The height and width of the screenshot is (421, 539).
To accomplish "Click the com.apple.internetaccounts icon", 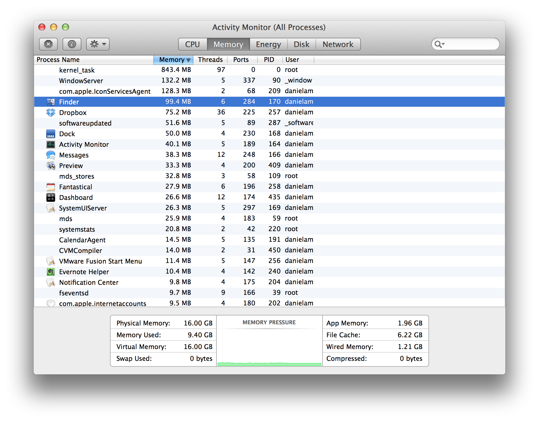I will (51, 303).
